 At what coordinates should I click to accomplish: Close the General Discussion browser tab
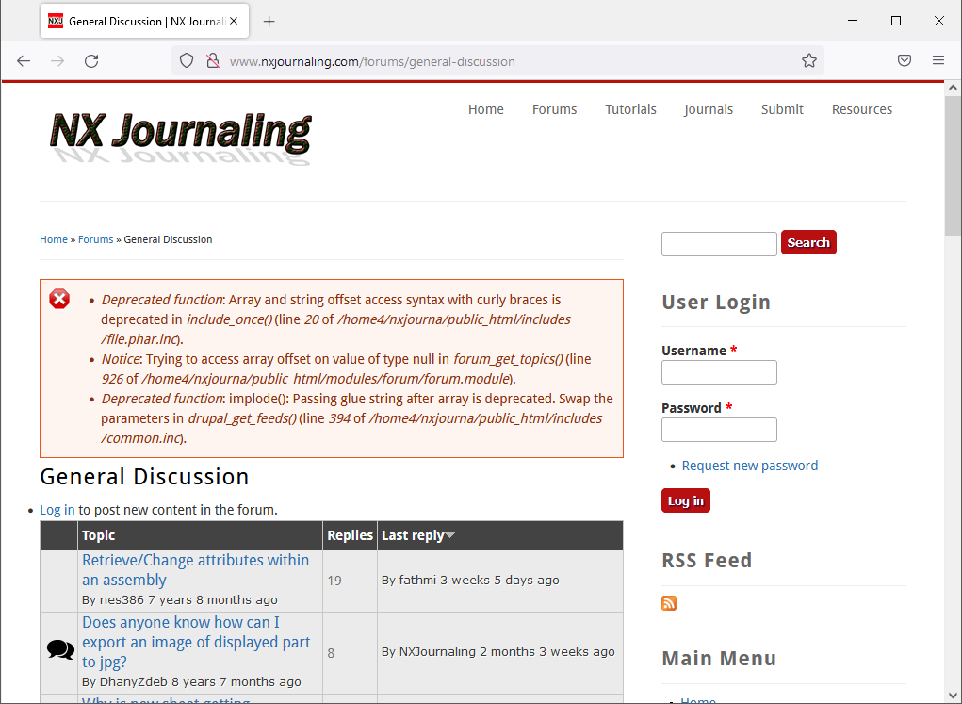click(234, 21)
